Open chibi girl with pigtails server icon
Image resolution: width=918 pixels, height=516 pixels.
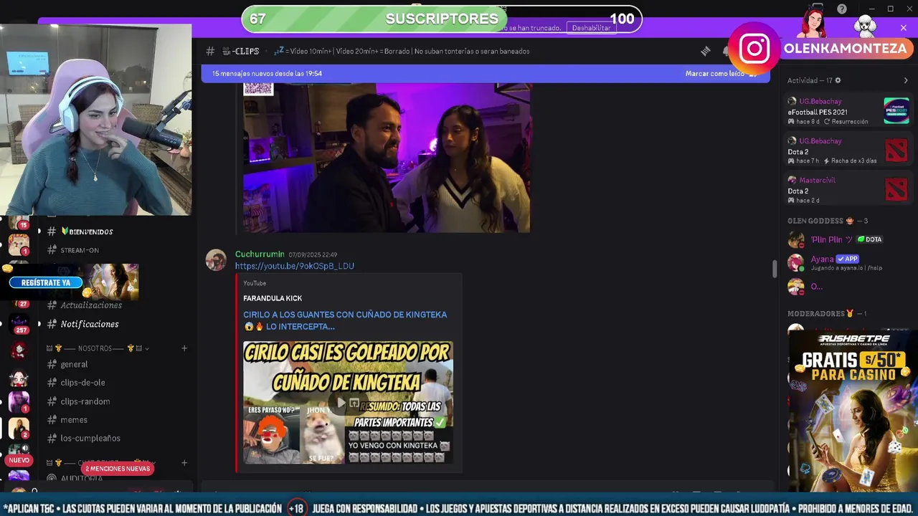click(x=19, y=378)
